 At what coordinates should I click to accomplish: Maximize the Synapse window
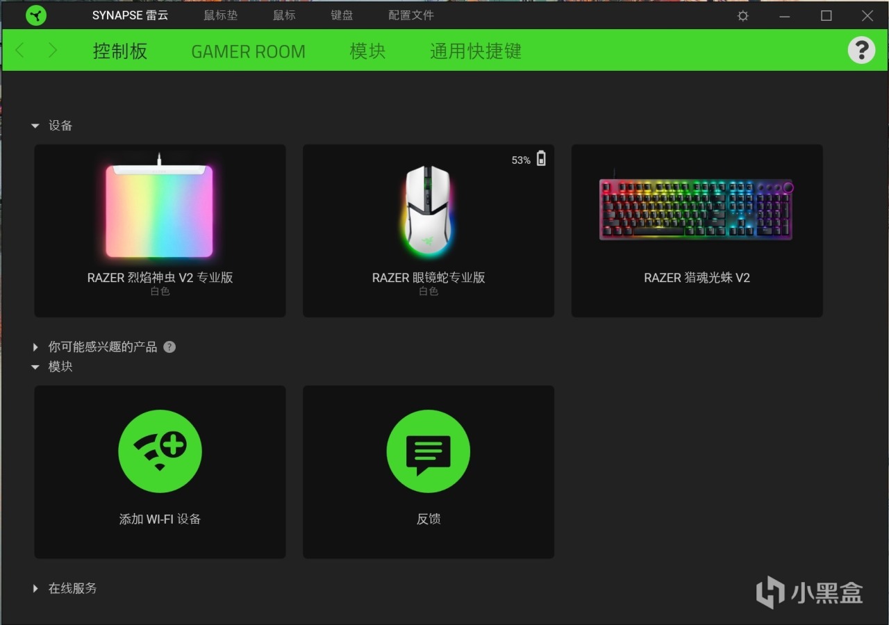(x=826, y=15)
